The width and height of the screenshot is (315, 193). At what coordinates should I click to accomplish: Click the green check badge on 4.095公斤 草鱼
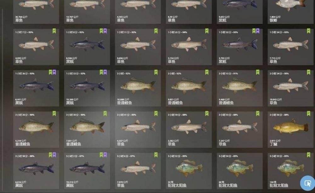click(x=54, y=31)
